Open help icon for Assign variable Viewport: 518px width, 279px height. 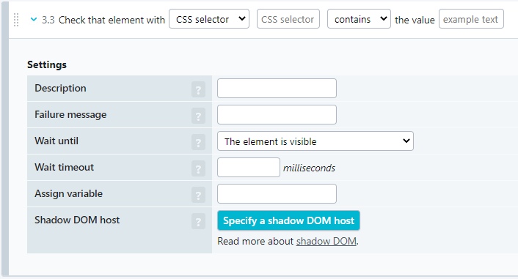(198, 195)
